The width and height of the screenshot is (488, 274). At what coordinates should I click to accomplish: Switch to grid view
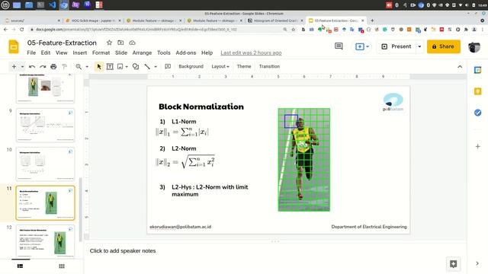point(62,266)
